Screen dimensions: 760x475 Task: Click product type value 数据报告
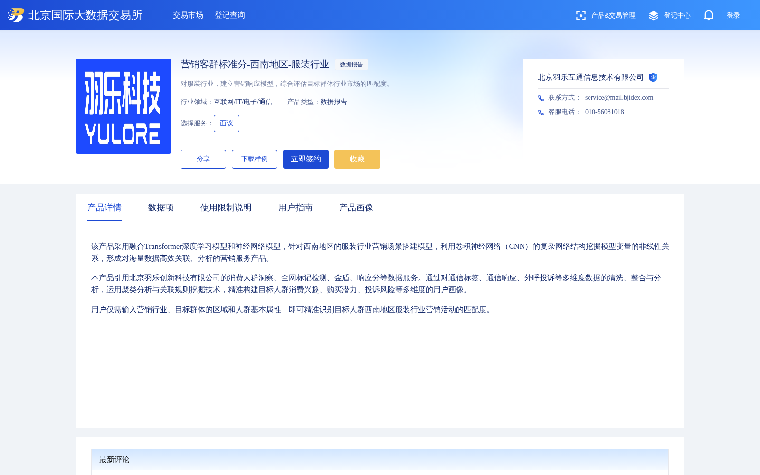(334, 102)
